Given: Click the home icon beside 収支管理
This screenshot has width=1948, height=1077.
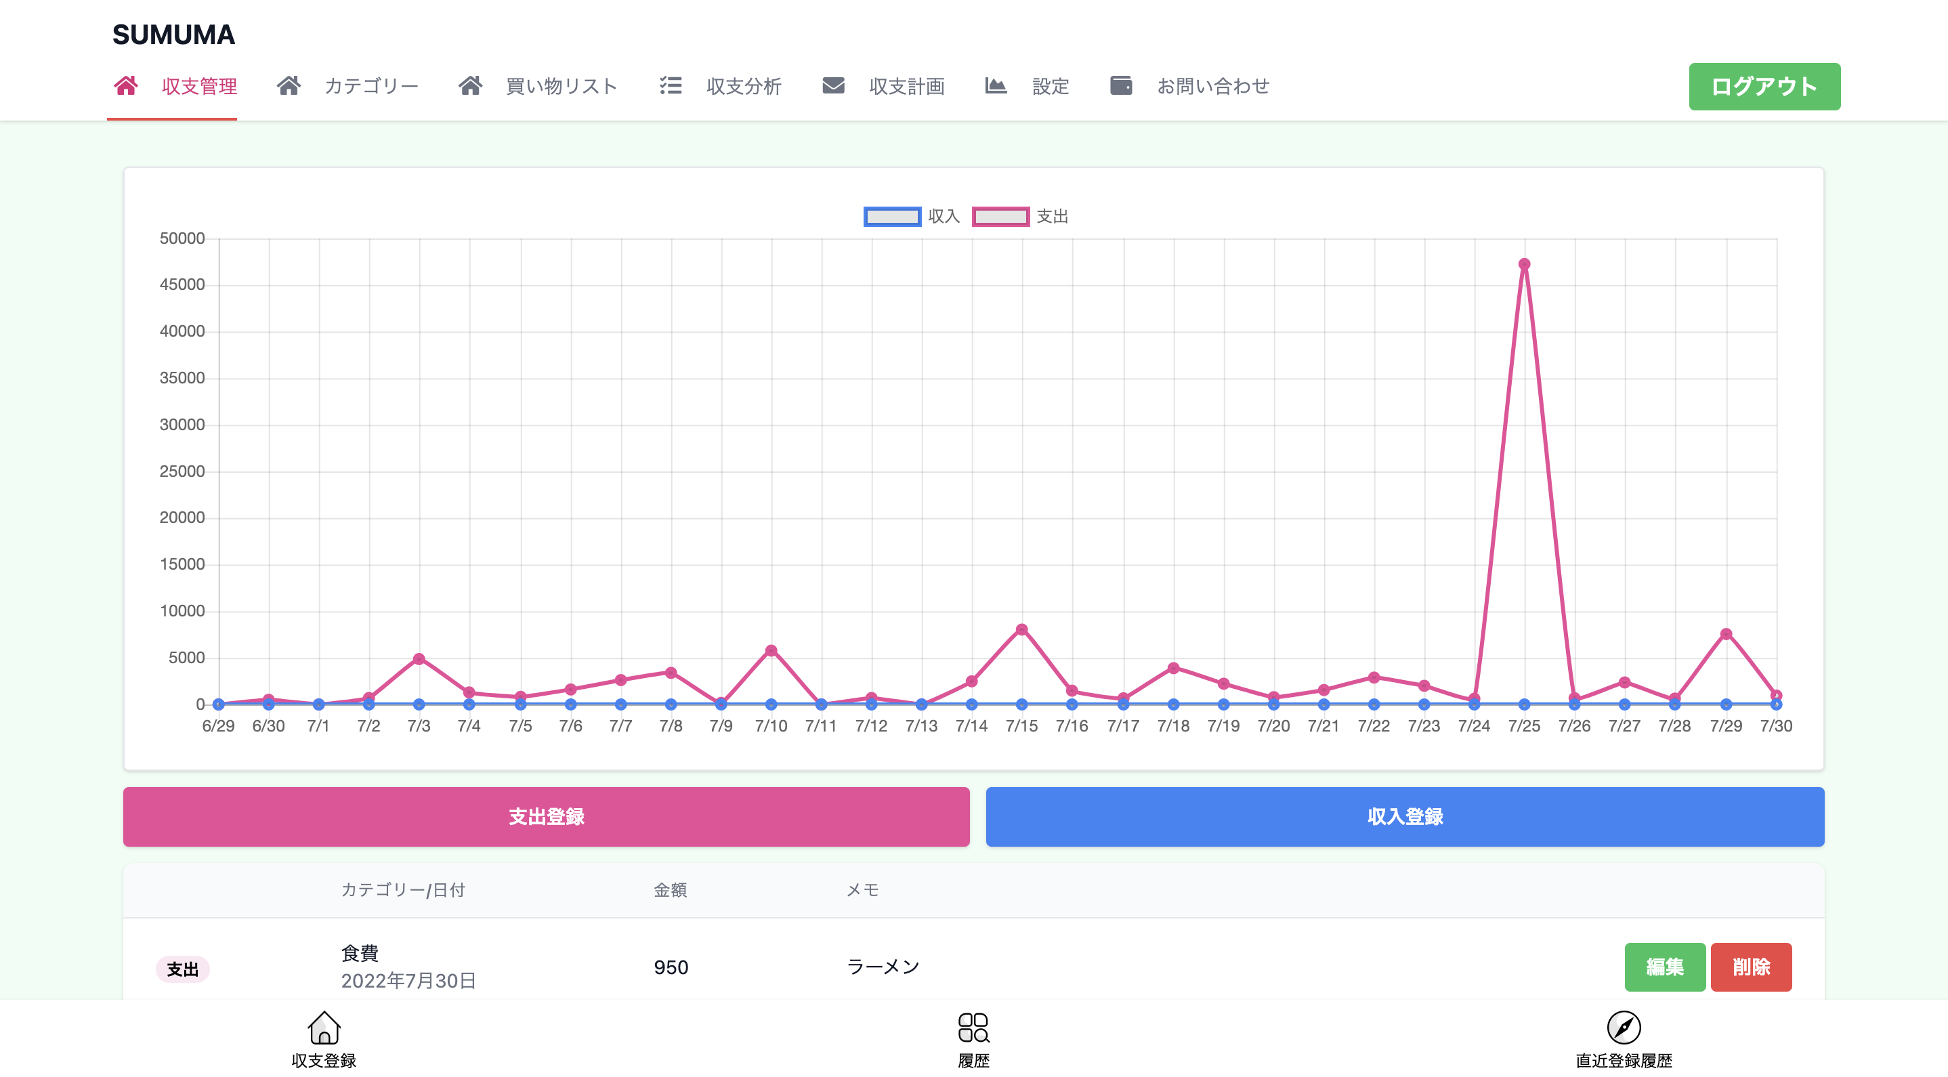Looking at the screenshot, I should click(x=125, y=85).
